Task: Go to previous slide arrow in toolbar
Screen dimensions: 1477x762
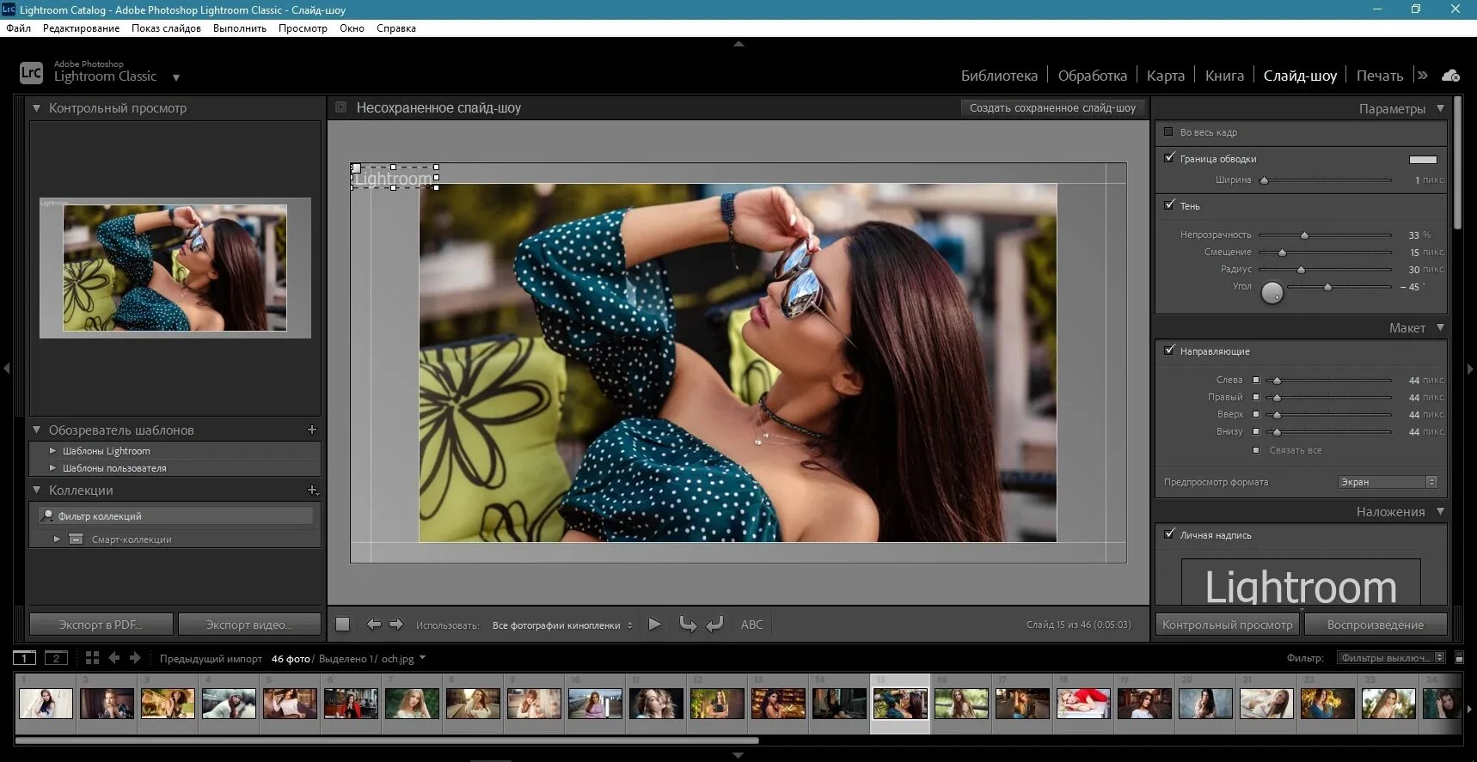Action: (373, 625)
